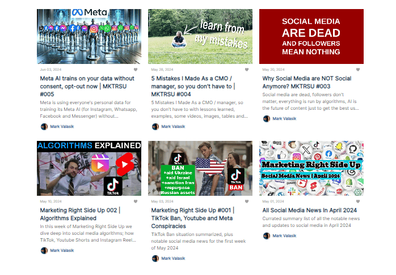Click author avatar under 5 Mistakes post

pyautogui.click(x=155, y=126)
